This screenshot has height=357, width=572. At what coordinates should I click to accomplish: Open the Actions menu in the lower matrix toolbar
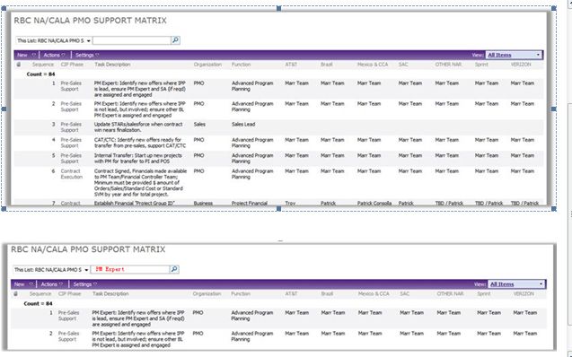[x=52, y=284]
